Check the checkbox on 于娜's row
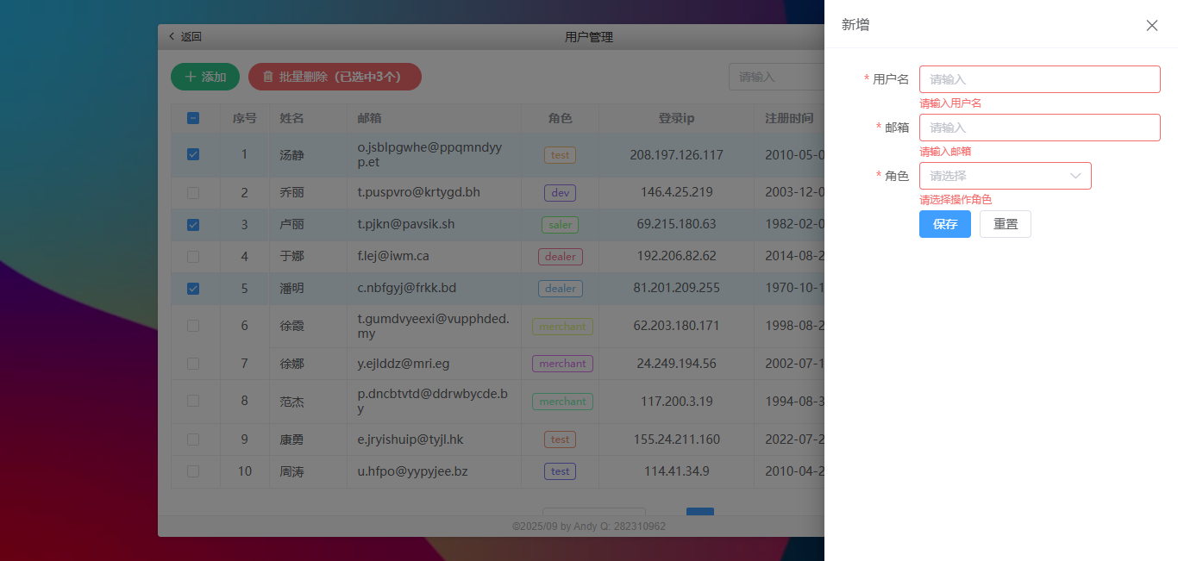Viewport: 1178px width, 561px height. (193, 256)
